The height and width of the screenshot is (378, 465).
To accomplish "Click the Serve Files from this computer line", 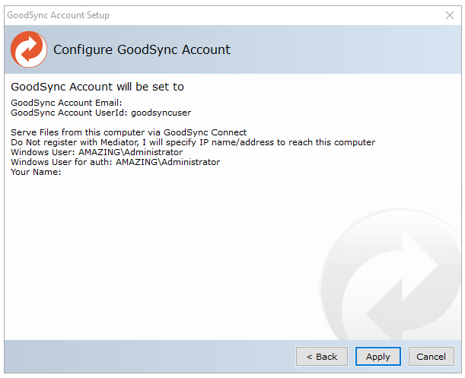I will 128,132.
